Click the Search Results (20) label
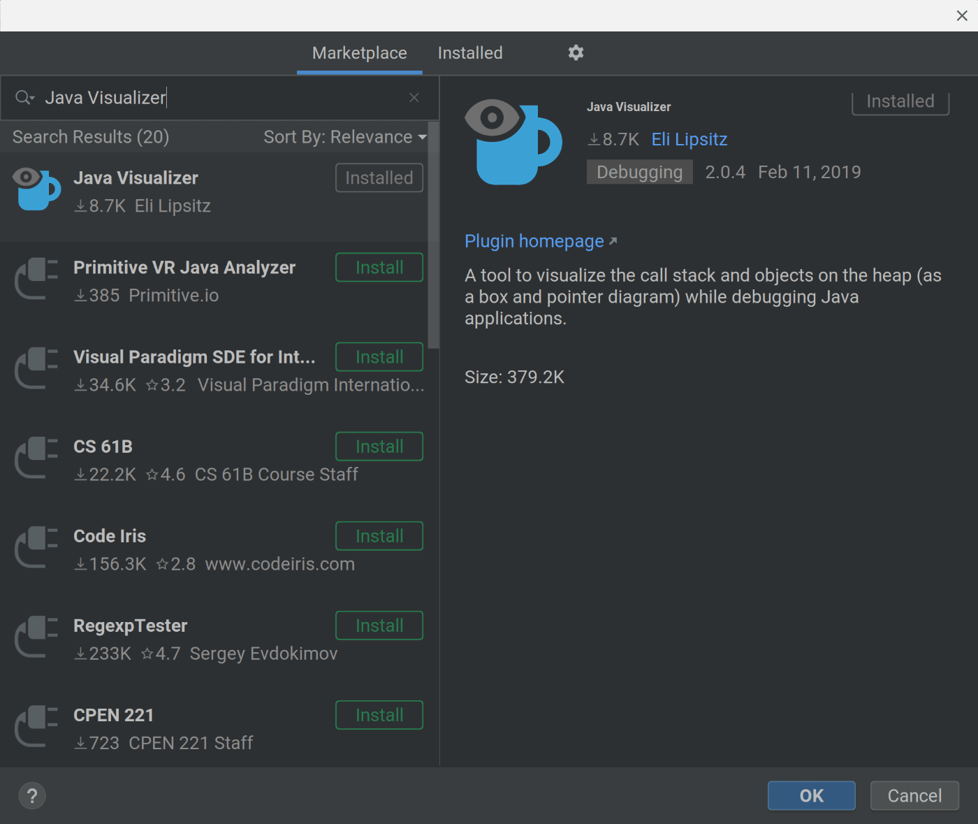This screenshot has height=824, width=978. [x=91, y=137]
